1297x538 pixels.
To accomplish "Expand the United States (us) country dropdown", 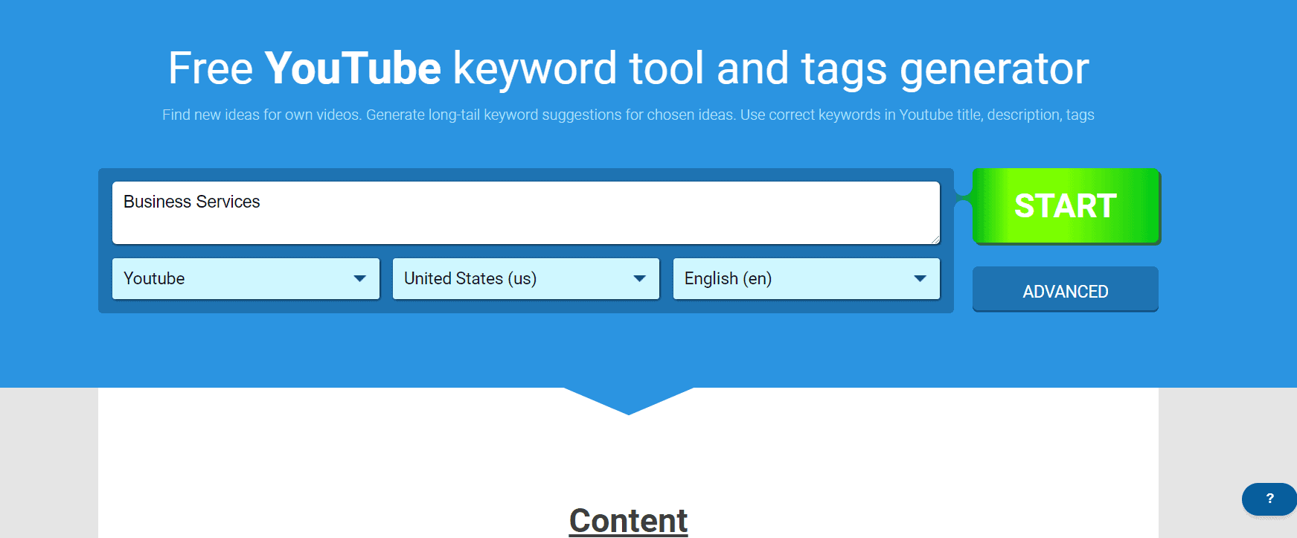I will click(x=526, y=278).
